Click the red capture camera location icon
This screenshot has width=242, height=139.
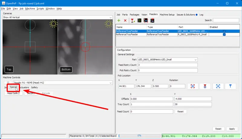coord(192,86)
